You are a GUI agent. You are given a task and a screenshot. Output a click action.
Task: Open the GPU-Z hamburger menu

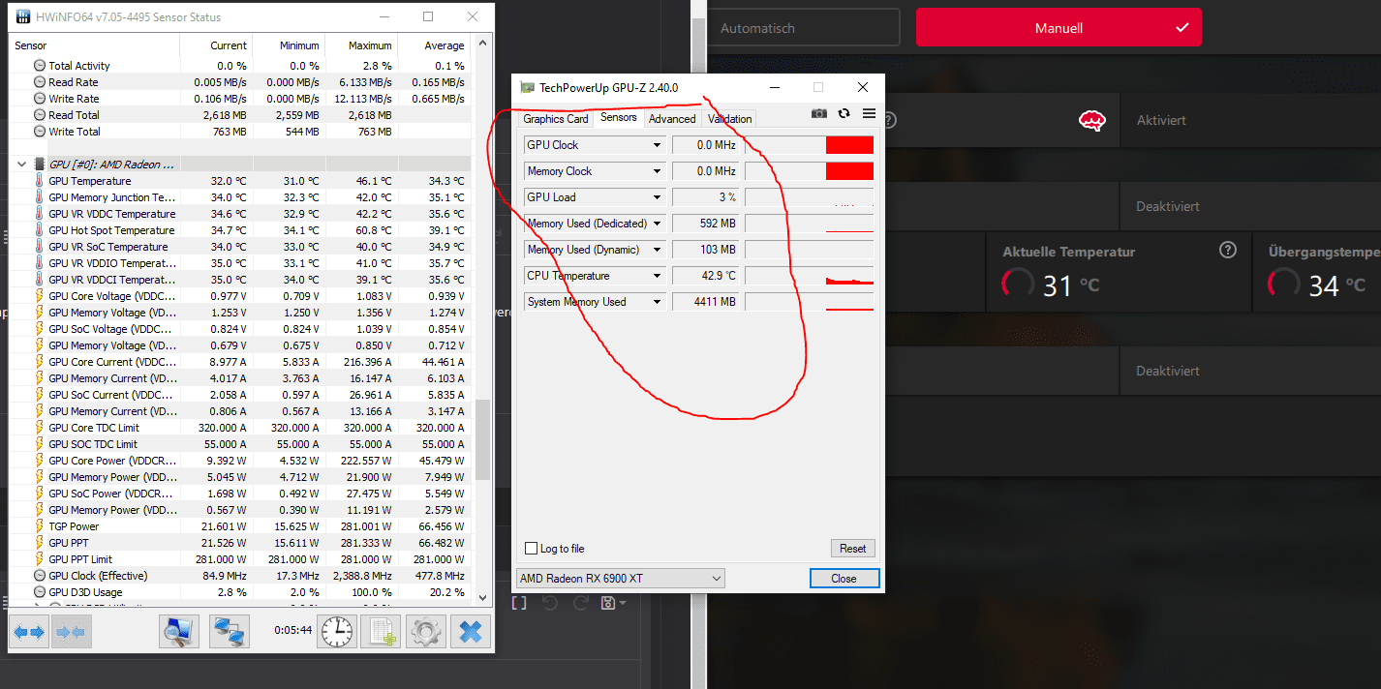click(x=869, y=113)
